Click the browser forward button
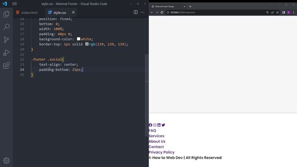 (157, 13)
